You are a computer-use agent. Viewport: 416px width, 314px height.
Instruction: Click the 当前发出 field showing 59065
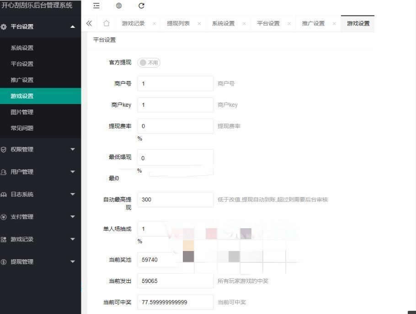click(x=176, y=281)
